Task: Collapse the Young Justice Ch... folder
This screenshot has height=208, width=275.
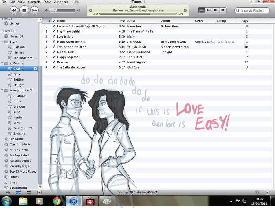Action: 2,90
